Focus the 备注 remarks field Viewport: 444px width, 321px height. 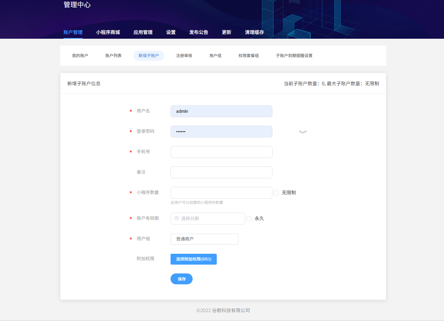point(221,172)
